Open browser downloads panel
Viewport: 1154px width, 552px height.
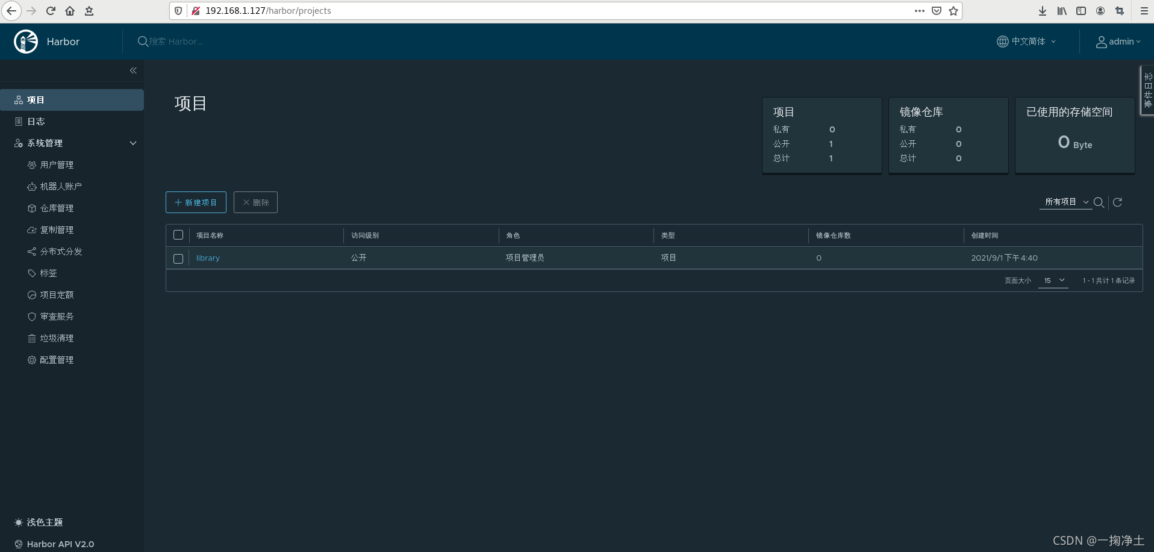[x=1043, y=11]
